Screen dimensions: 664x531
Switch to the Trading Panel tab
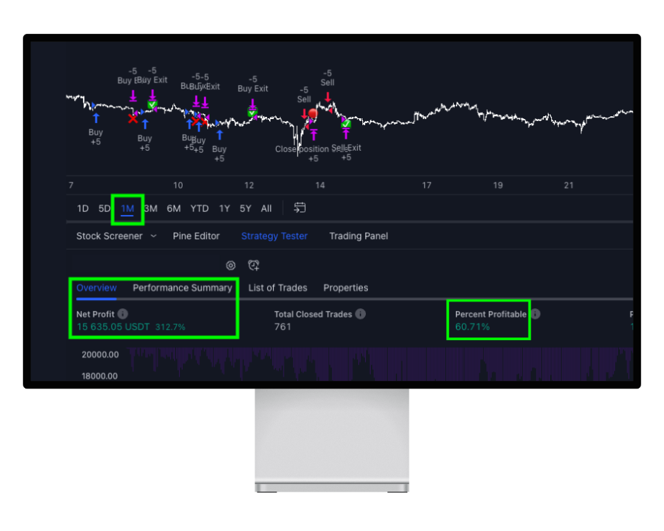pos(358,236)
